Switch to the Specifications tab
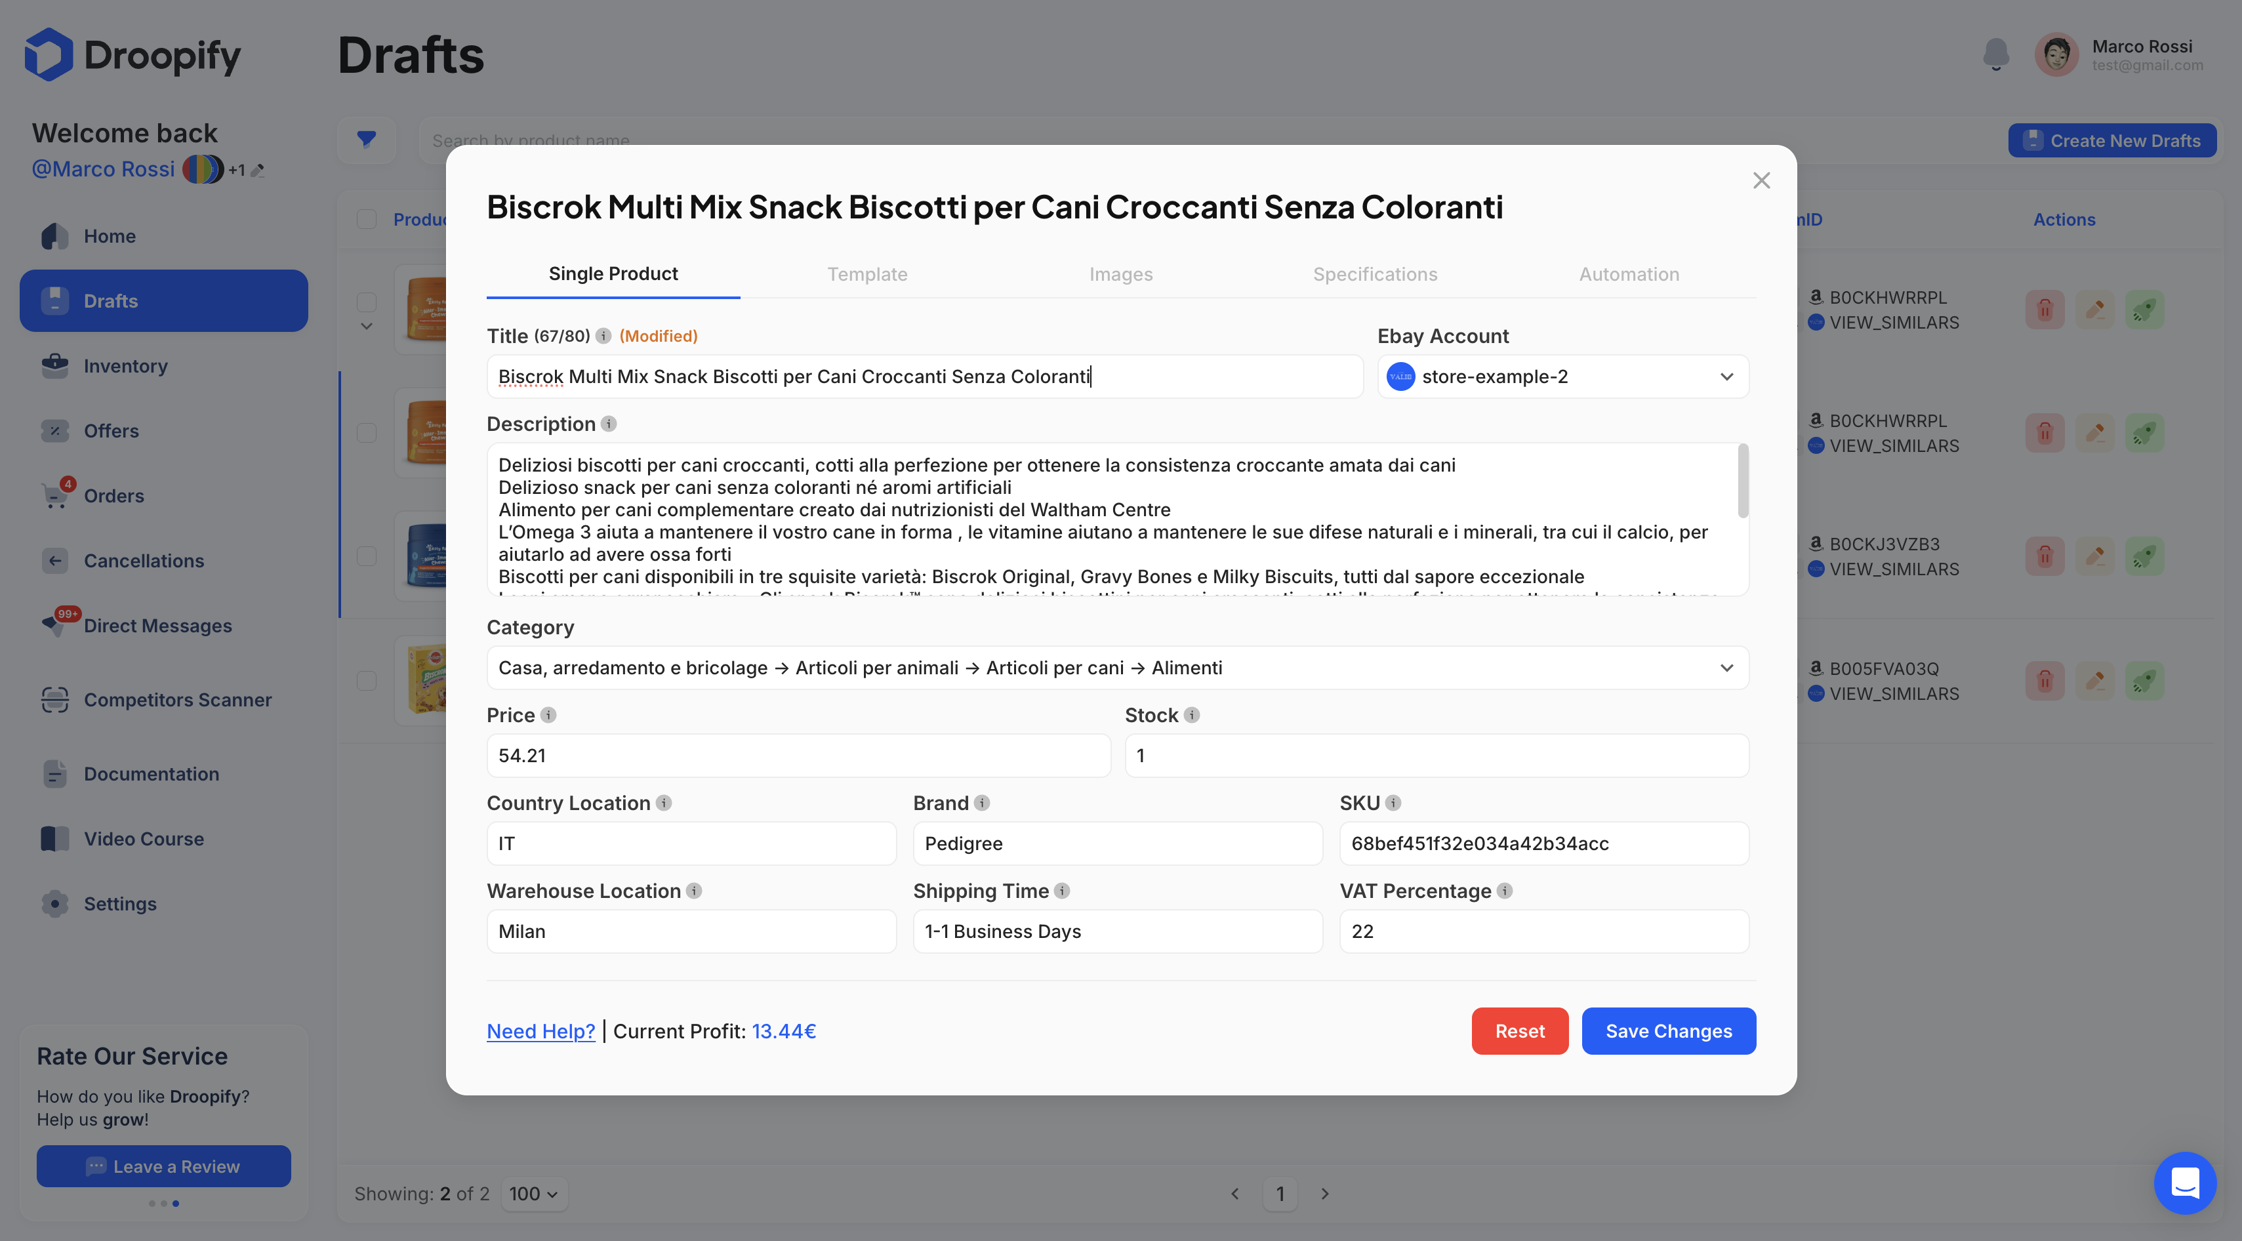2242x1241 pixels. coord(1375,274)
